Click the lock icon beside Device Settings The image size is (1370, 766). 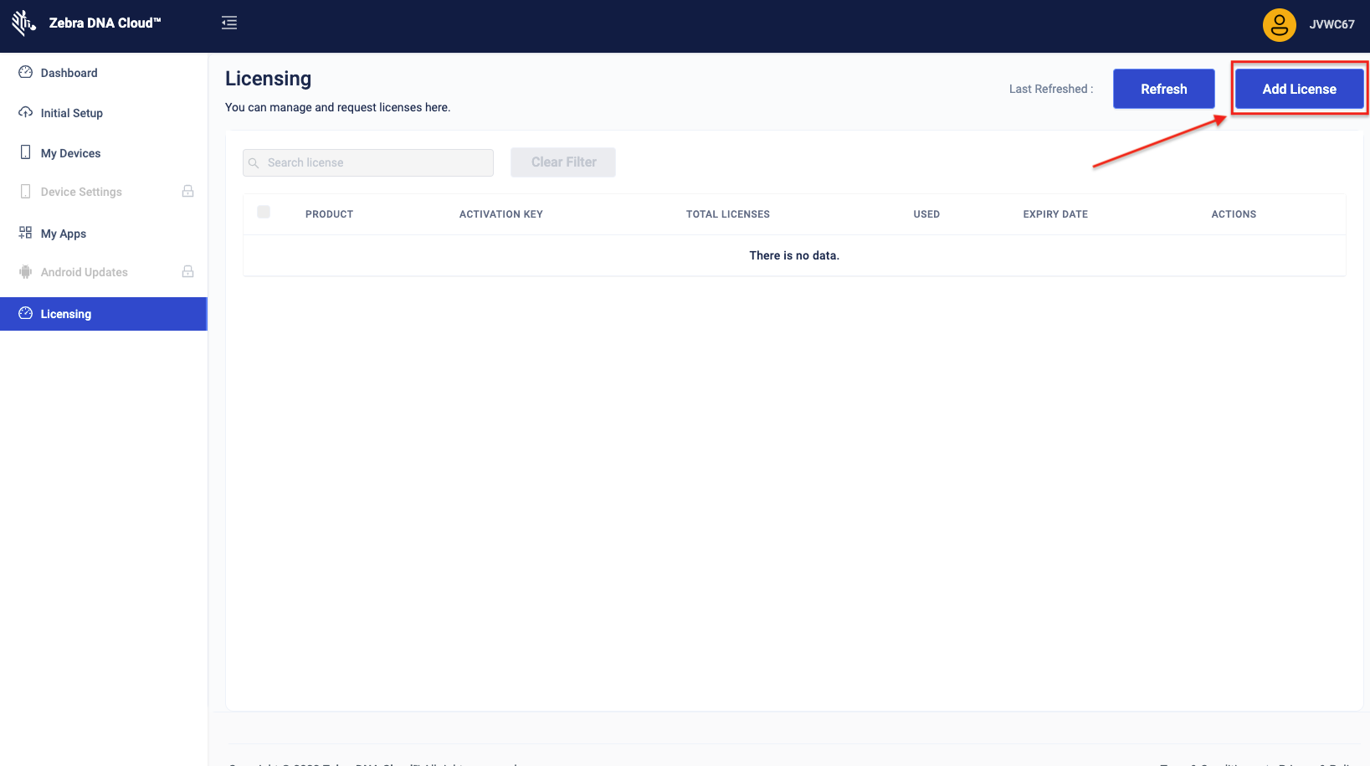[188, 192]
